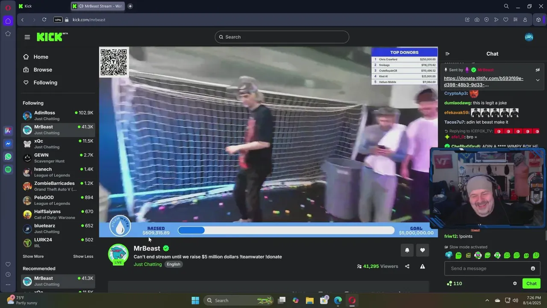Screen dimensions: 547x308
Task: Insert the headphones sunglasses quick emote
Action: 478,255
